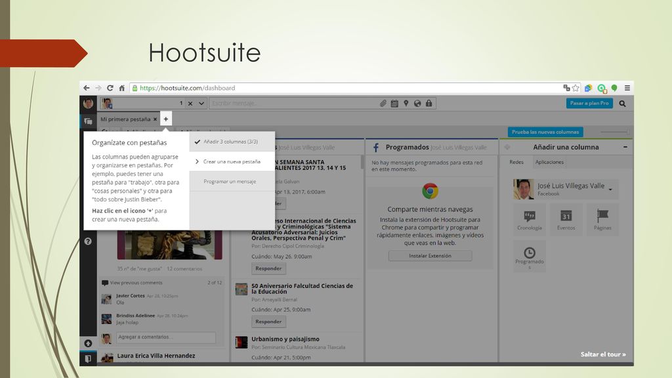672x378 pixels.
Task: Switch to the Aplicaciones tab
Action: pos(549,162)
